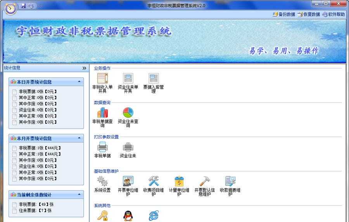Viewport: 349px width, 222px height.
Task: Collapse 当前剩余张数统计 group arrow
Action: point(79,195)
